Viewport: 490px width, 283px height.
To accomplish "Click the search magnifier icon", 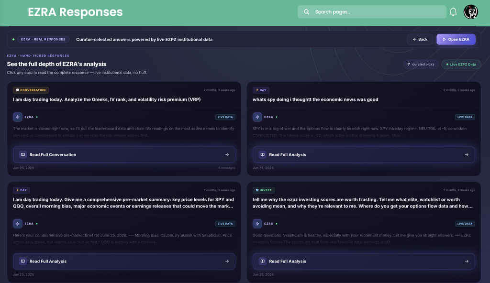I will 307,12.
